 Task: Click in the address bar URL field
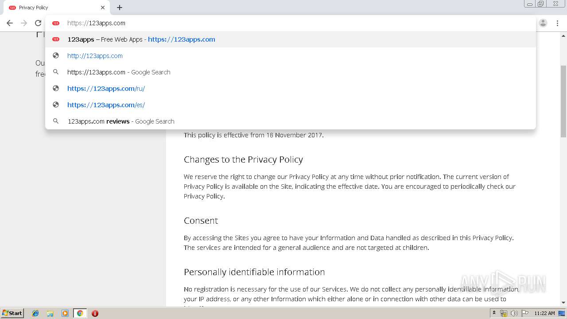coord(266,23)
